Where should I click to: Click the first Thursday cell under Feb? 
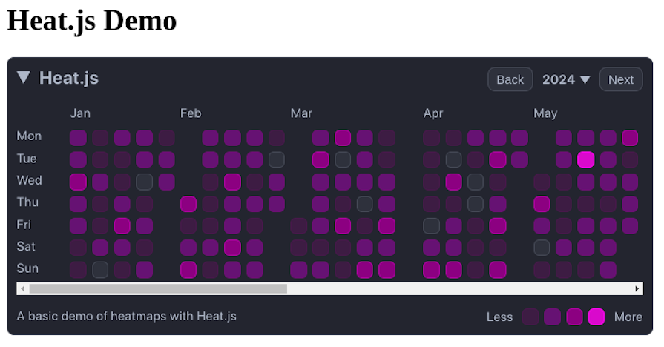(188, 204)
